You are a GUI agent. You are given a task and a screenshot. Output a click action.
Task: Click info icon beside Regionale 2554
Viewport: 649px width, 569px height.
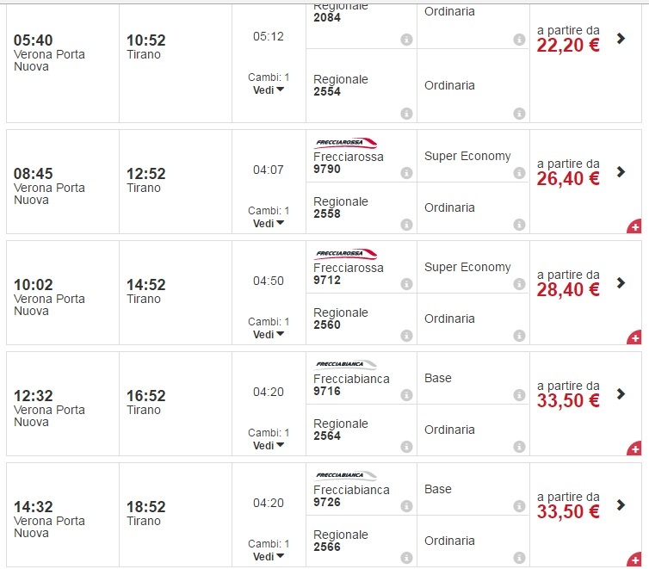coord(406,114)
